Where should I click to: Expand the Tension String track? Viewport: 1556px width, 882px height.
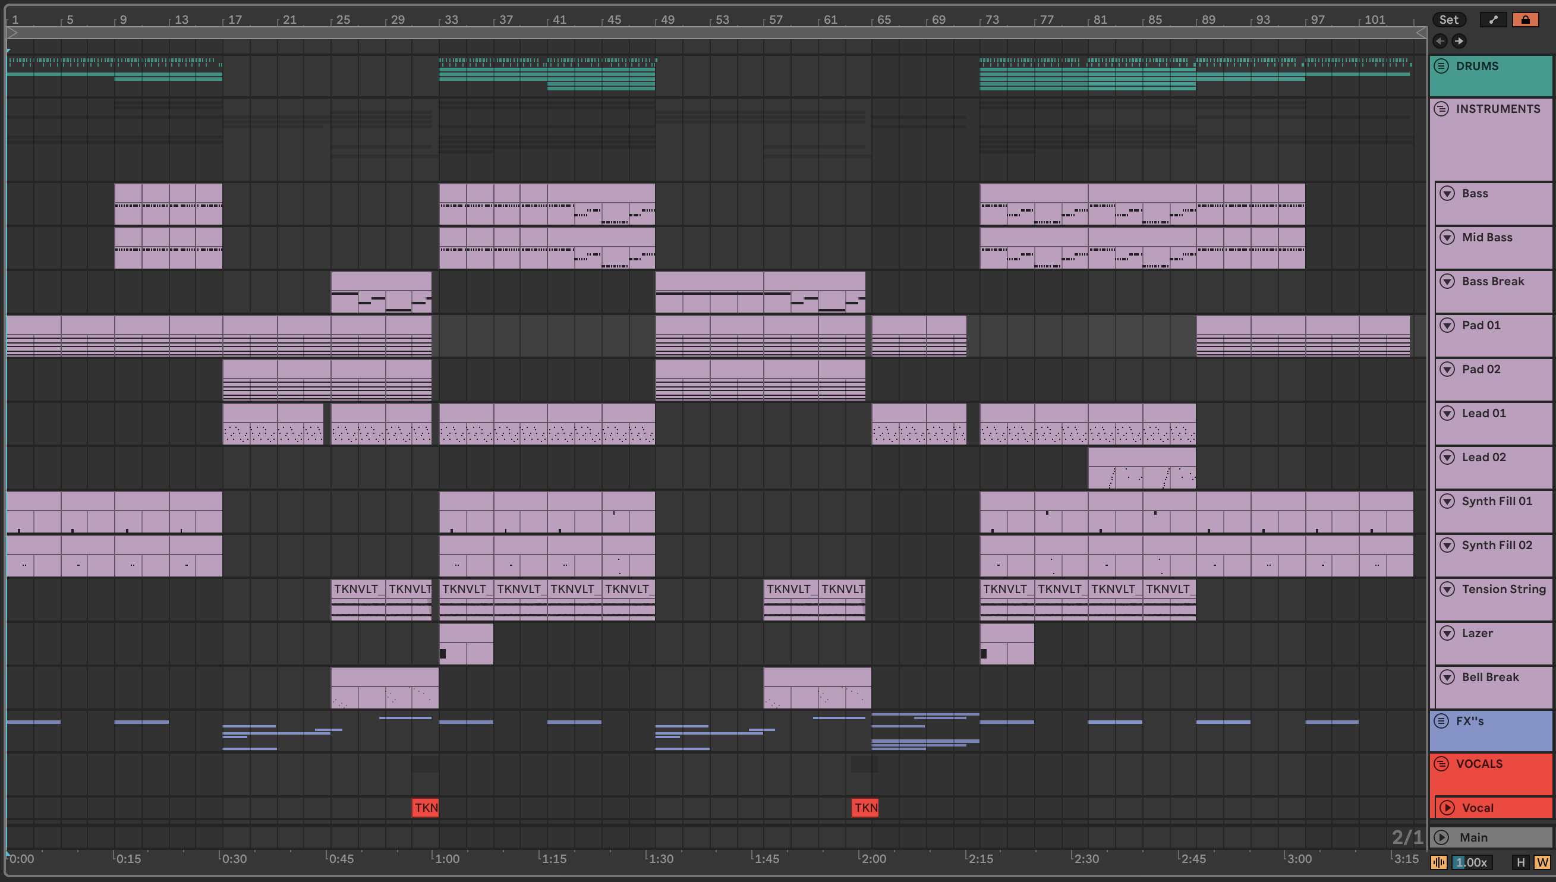(x=1447, y=589)
